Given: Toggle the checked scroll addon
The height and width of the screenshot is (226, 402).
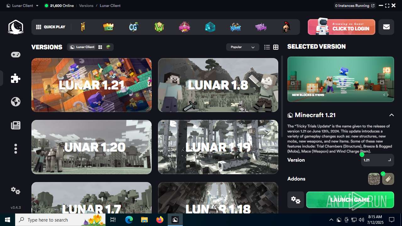Looking at the screenshot, I should (388, 179).
